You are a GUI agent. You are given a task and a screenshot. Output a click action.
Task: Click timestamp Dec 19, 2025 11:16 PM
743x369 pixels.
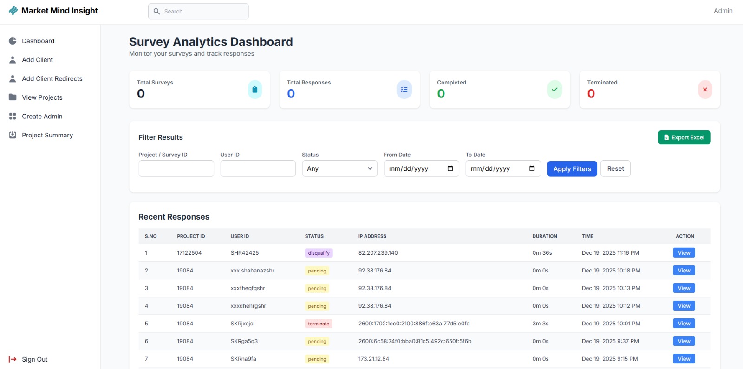coord(610,253)
